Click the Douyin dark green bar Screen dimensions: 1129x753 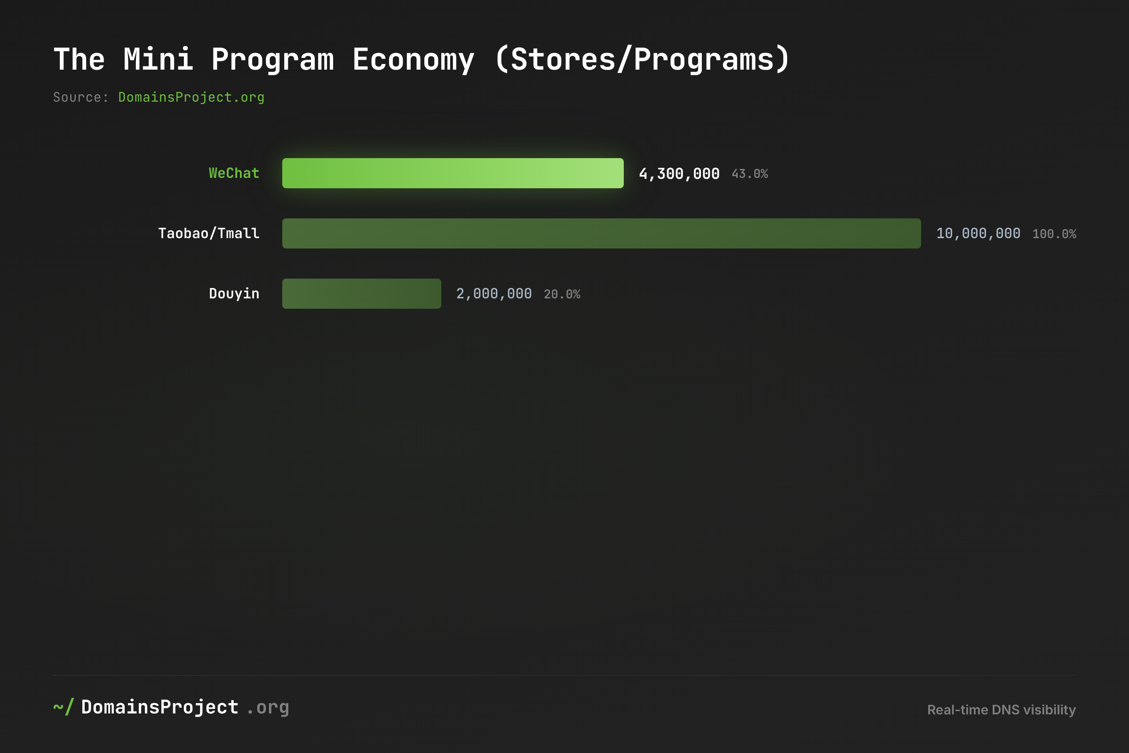(x=361, y=293)
